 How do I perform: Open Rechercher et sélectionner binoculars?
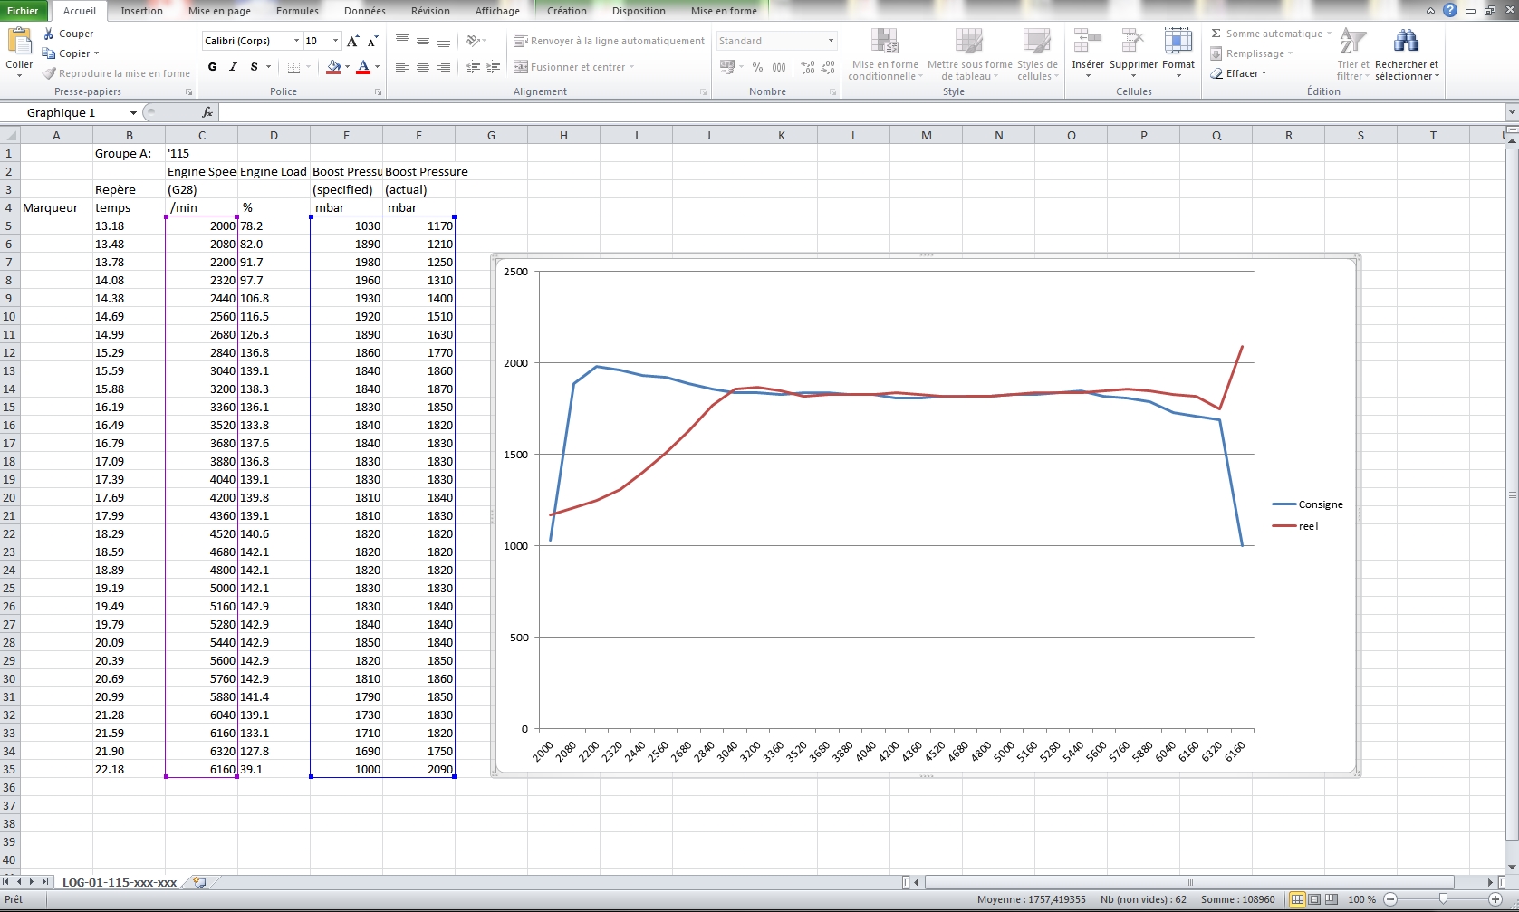pyautogui.click(x=1406, y=42)
